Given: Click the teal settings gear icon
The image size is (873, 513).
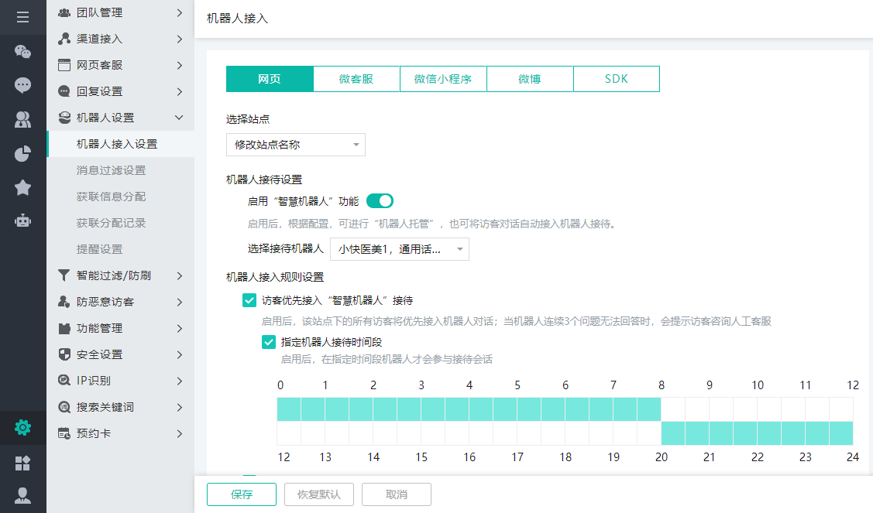Looking at the screenshot, I should click(x=22, y=427).
